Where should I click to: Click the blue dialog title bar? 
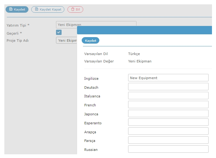145,30
